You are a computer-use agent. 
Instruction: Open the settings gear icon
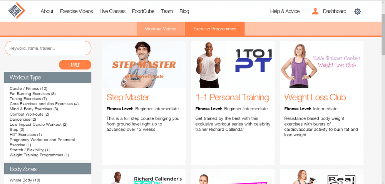pyautogui.click(x=358, y=12)
